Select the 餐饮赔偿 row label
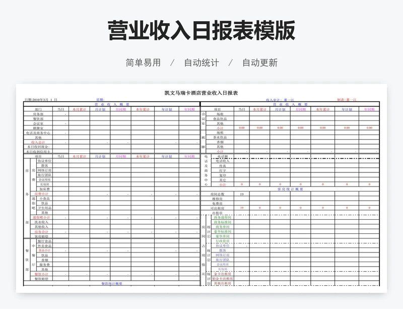This screenshot has height=309, width=403. 41,279
